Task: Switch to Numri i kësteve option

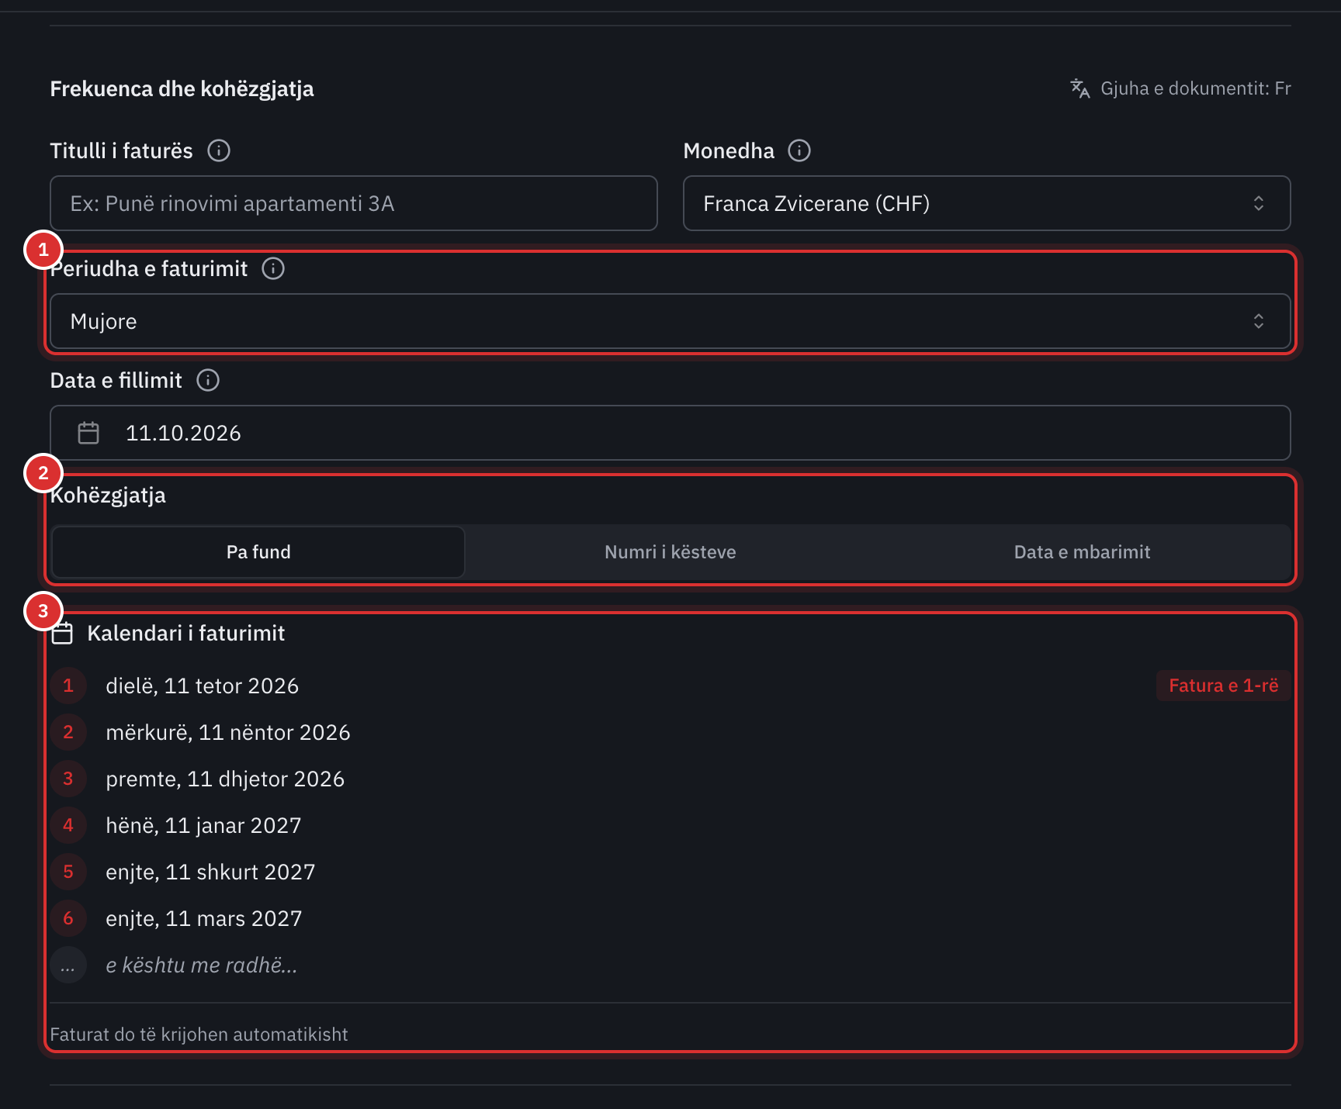Action: tap(670, 552)
